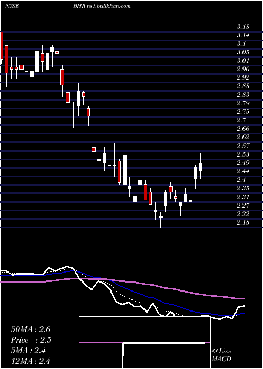Click the 12MA : 2.4 readout
Screen dimensions: 263x369
pyautogui.click(x=31, y=361)
